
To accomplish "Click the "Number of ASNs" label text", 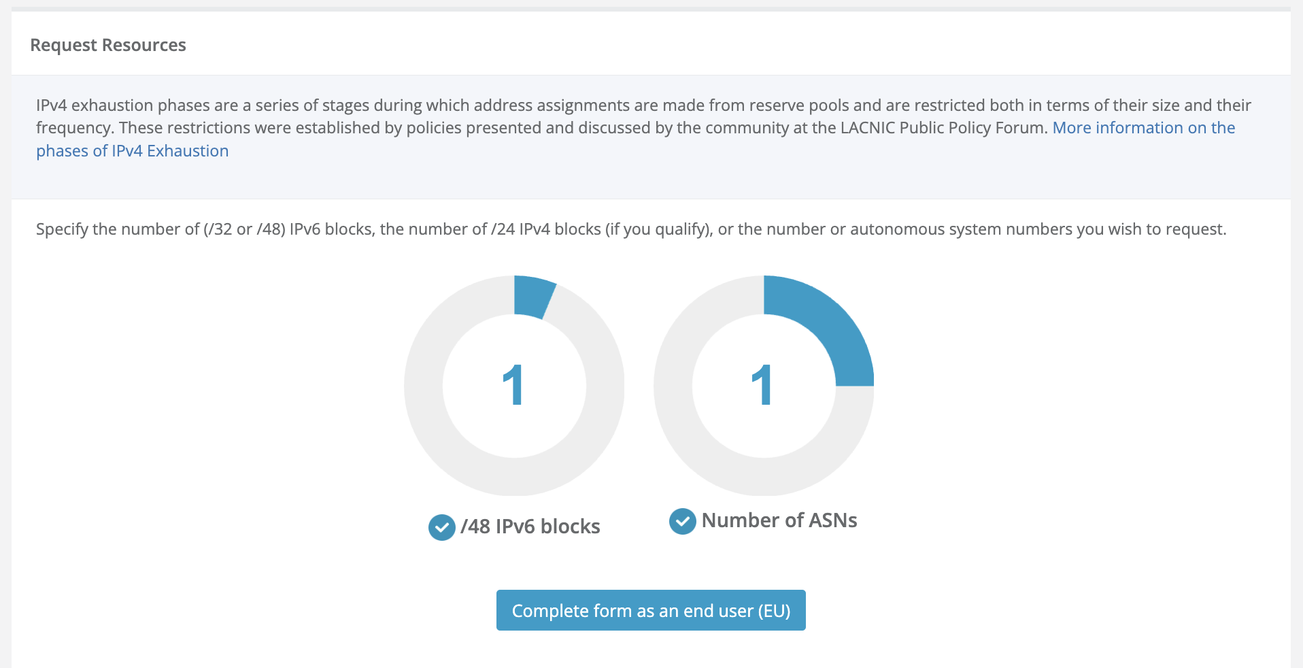I will pyautogui.click(x=779, y=521).
